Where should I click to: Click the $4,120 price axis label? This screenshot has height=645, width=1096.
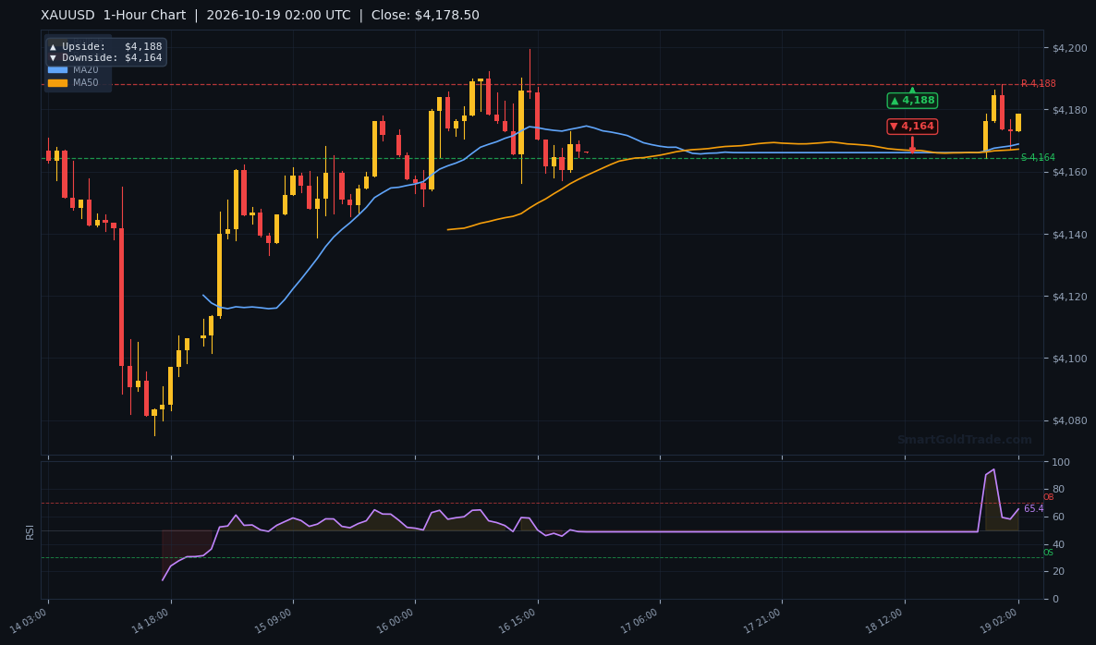pos(1069,297)
